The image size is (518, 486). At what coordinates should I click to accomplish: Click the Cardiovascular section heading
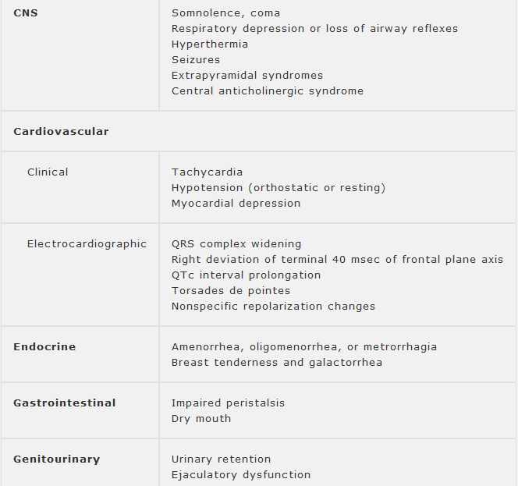(61, 131)
